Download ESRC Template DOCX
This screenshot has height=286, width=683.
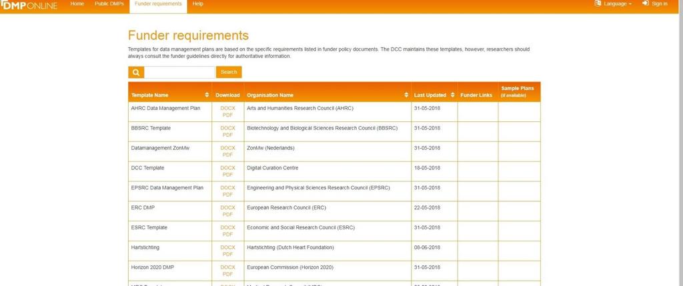point(227,228)
